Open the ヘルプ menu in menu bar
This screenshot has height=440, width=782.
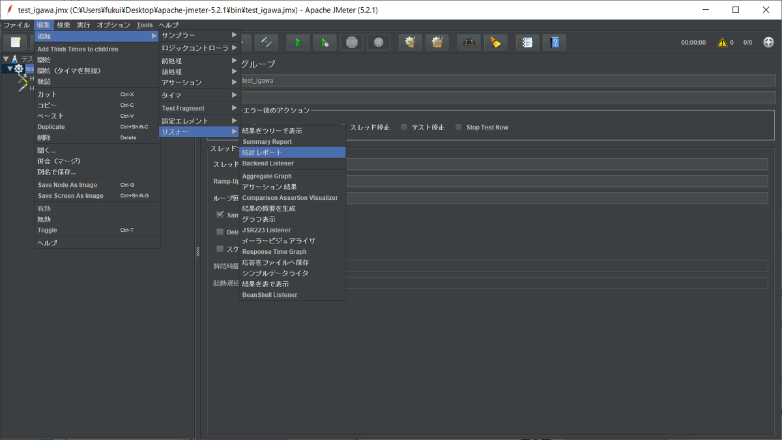(x=168, y=25)
